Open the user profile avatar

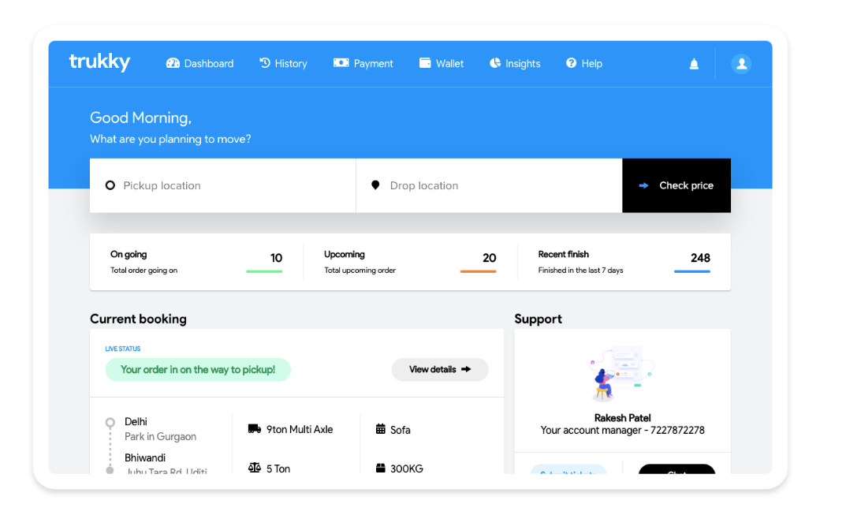point(741,64)
